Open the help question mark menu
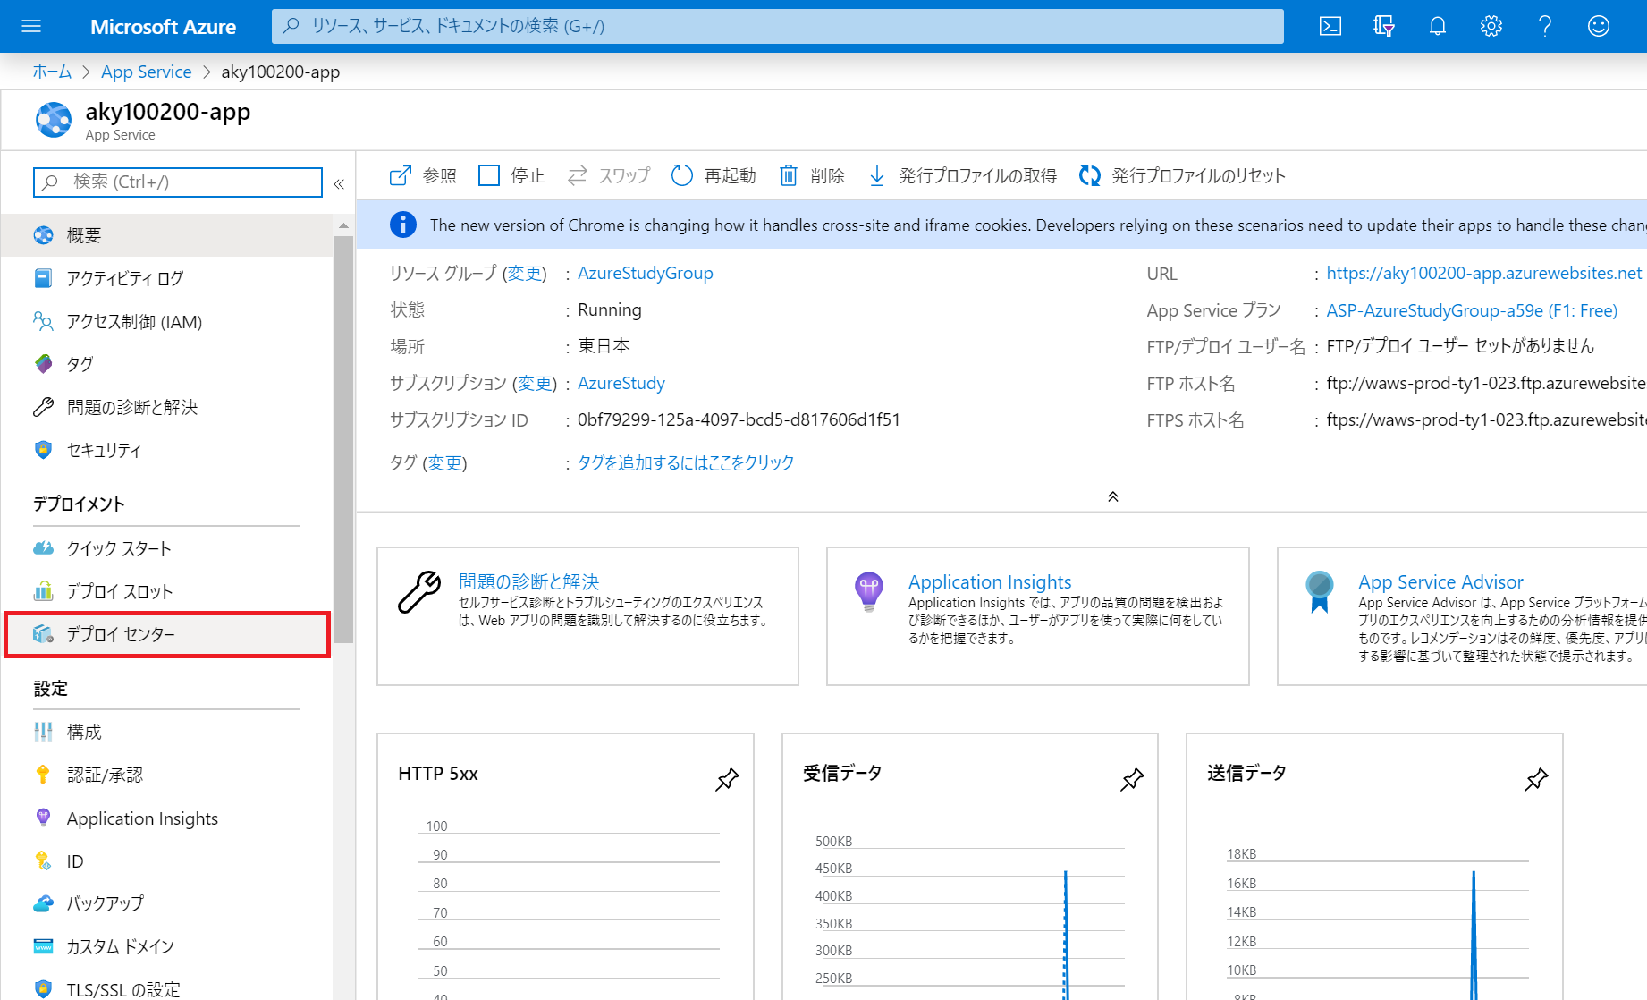 pos(1545,26)
